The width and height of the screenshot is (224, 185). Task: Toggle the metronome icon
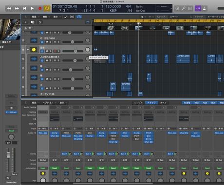205,8
